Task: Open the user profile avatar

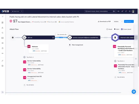Action: [133, 11]
